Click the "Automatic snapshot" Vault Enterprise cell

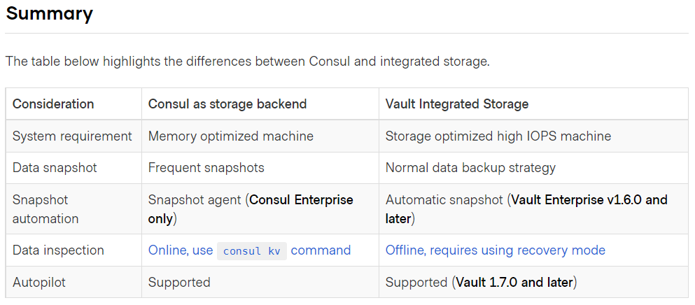pos(526,209)
